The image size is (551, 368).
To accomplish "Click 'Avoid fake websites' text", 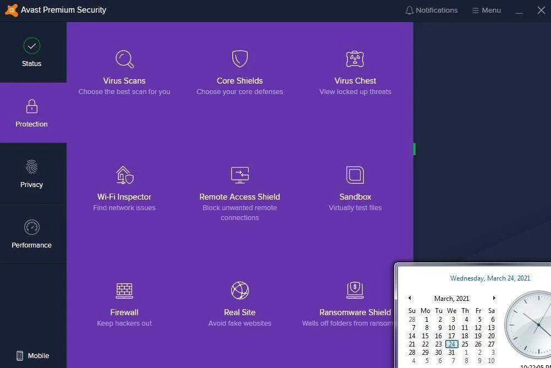I will [x=239, y=323].
